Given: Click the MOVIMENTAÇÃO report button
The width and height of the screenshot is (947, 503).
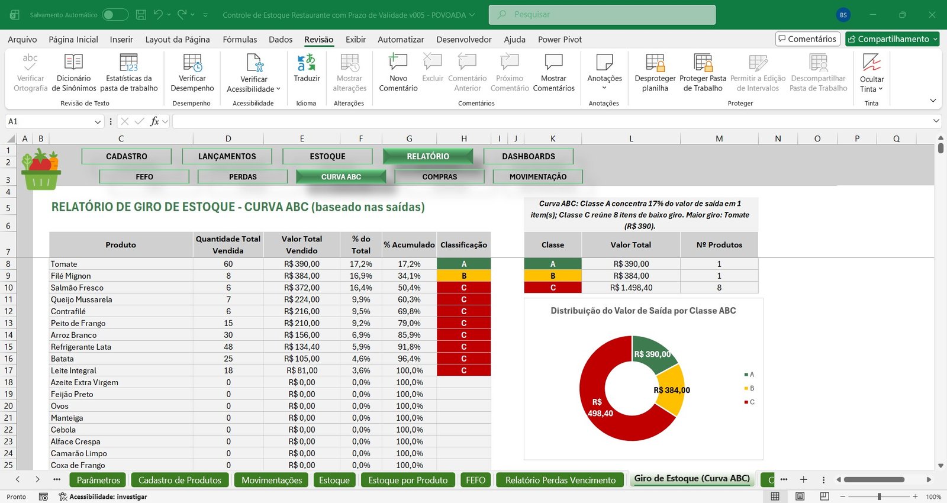Looking at the screenshot, I should [x=538, y=177].
